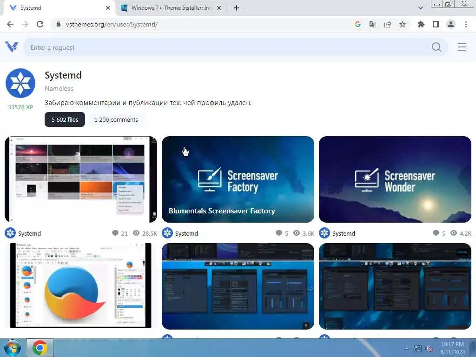
Task: Open the dark blue theme thumbnail in right column
Action: [395, 286]
